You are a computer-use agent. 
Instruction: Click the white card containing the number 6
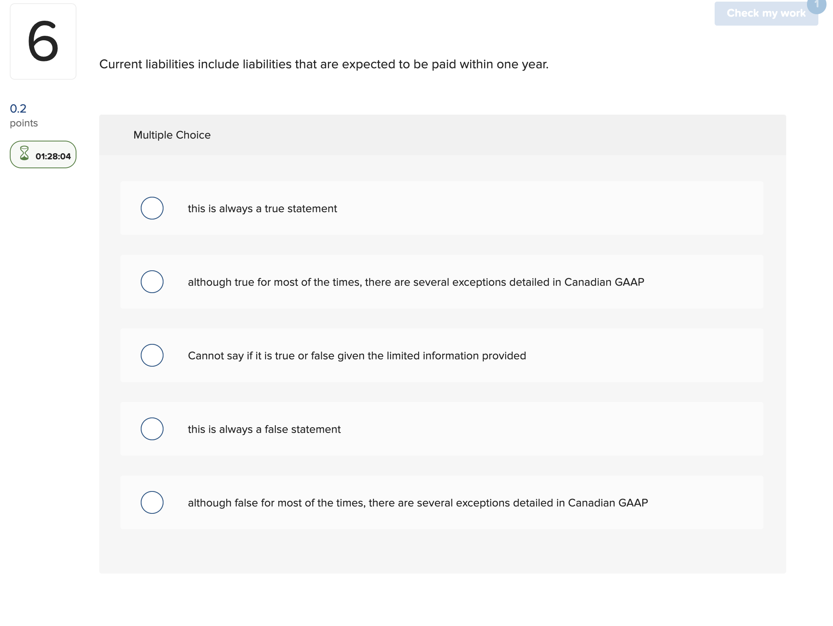pos(43,41)
